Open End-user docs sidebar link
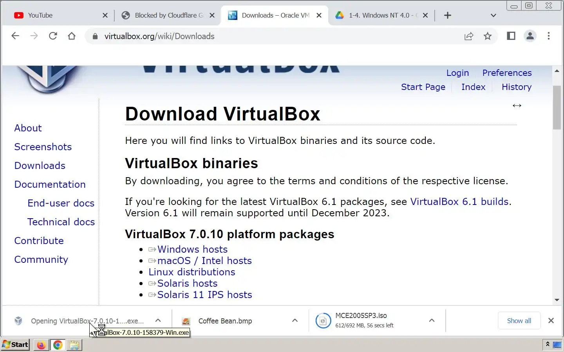The width and height of the screenshot is (564, 352). 61,203
